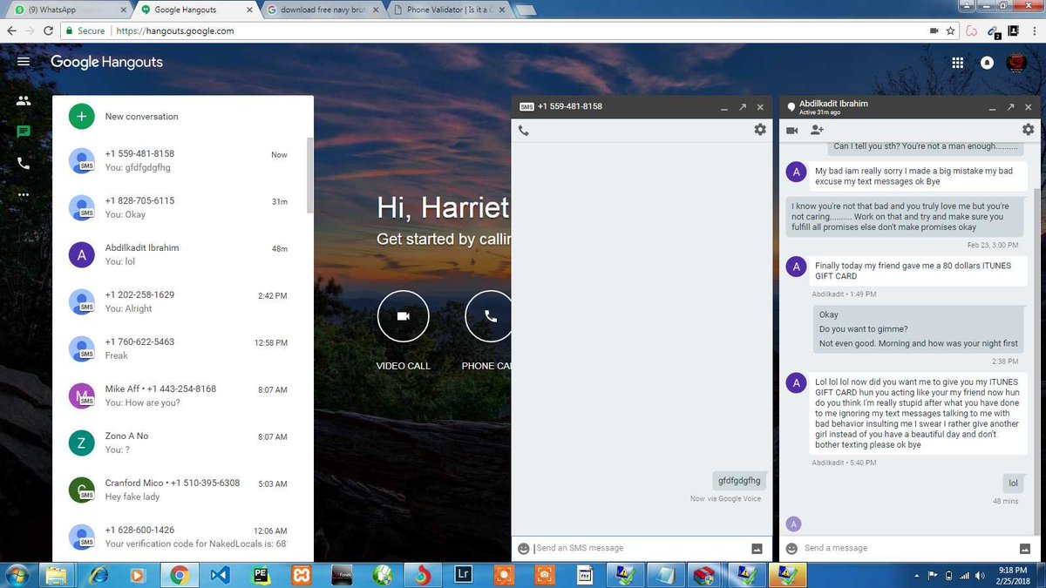Open Mike Aff conversation
The image size is (1046, 588).
click(x=180, y=395)
